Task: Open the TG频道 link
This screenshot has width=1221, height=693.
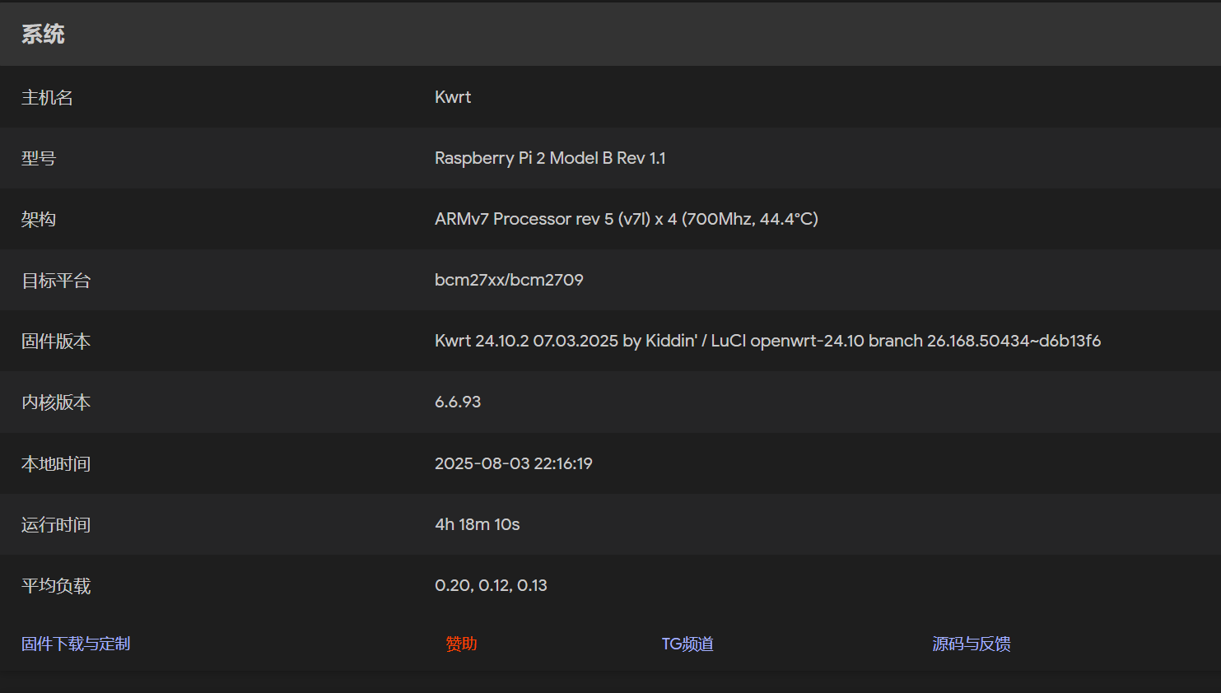Action: [687, 644]
